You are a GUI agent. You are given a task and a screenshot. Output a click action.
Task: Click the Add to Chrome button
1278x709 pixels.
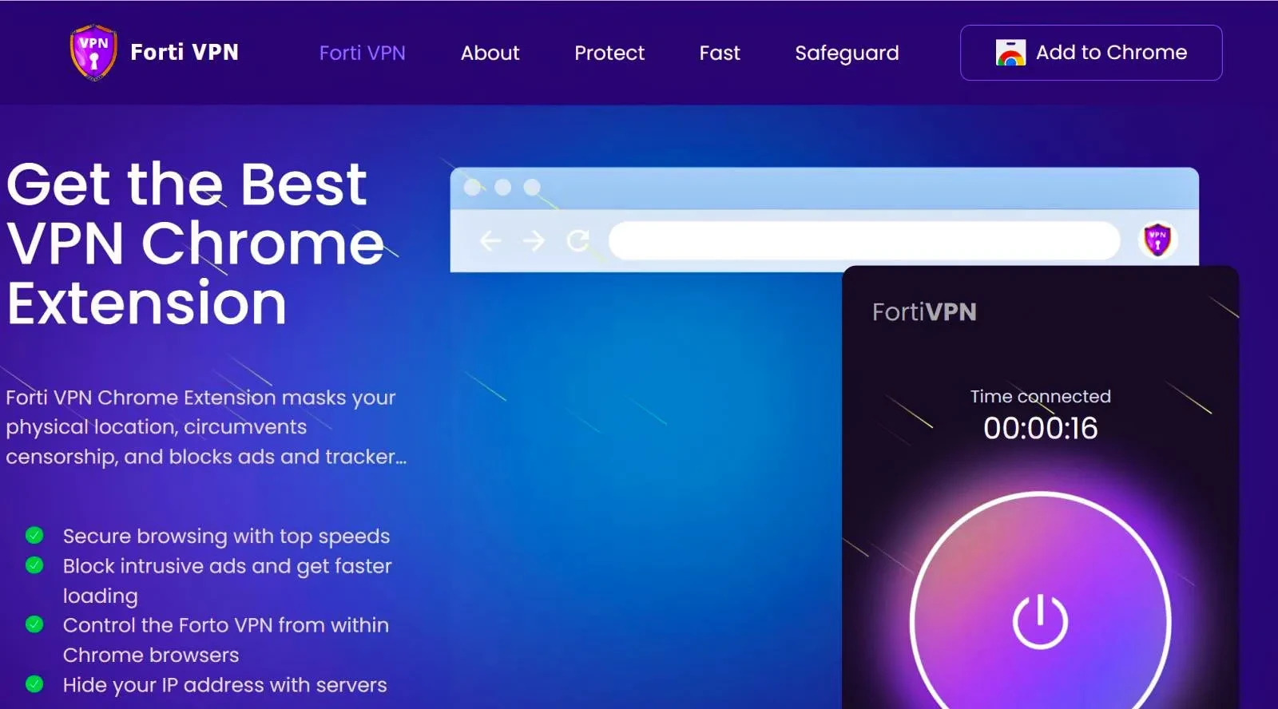(x=1091, y=53)
